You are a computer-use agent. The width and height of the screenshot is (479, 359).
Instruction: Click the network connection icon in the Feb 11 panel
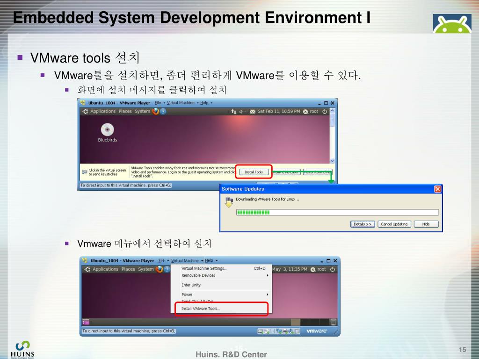click(234, 111)
